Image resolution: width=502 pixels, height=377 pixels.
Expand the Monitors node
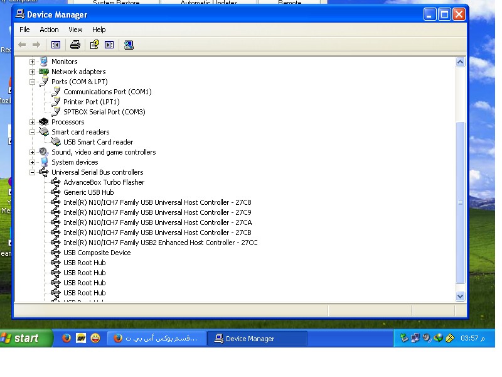(x=33, y=62)
